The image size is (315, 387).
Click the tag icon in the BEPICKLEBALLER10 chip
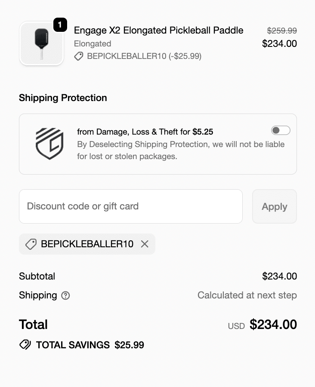pos(31,244)
